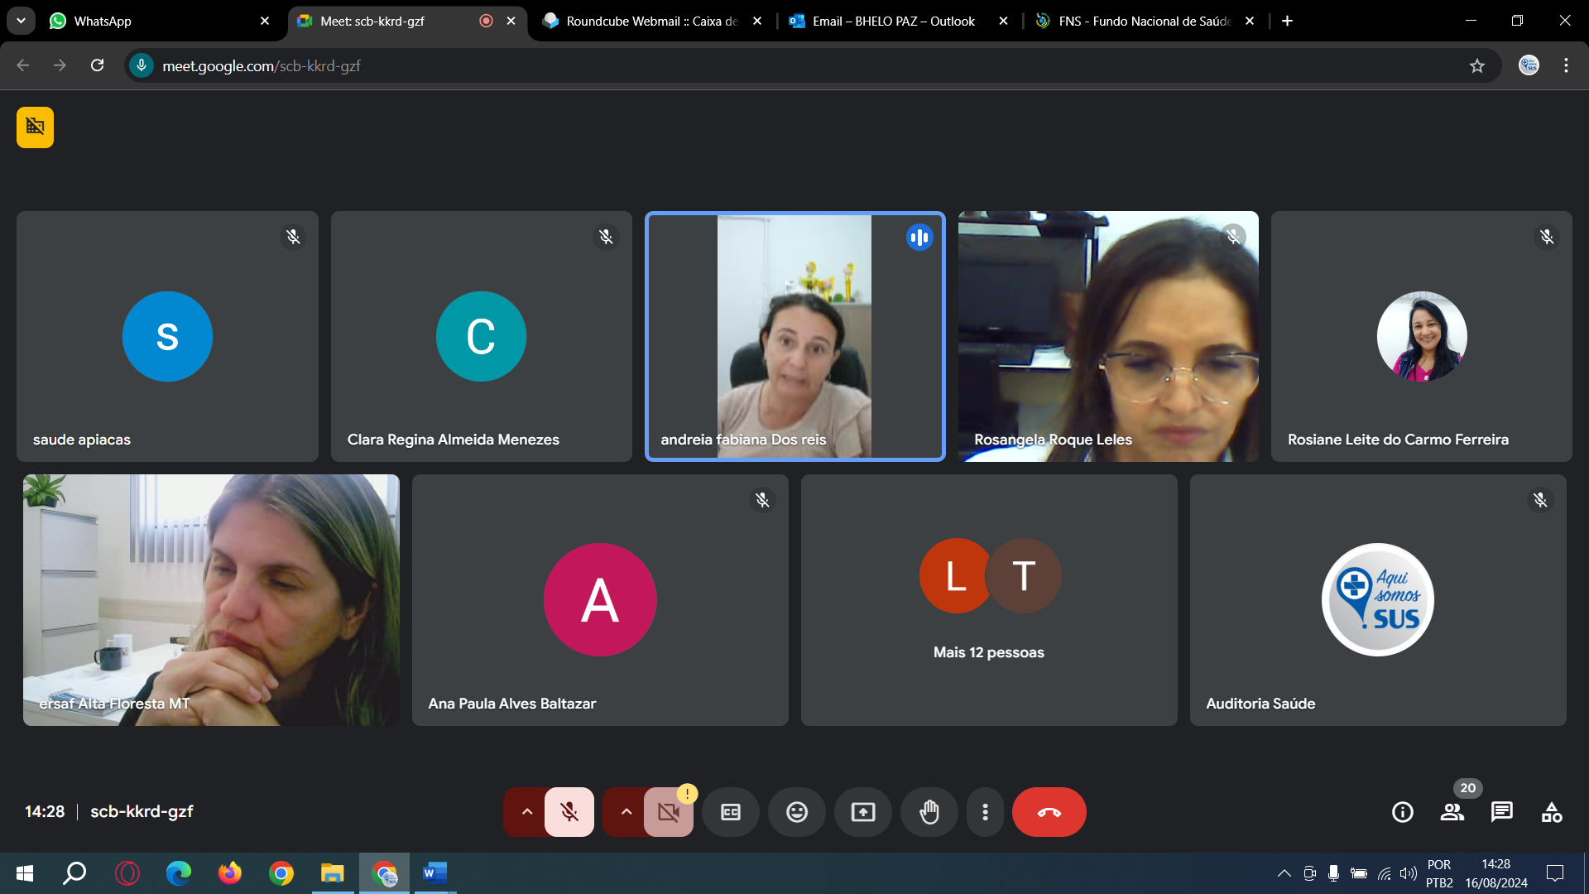The width and height of the screenshot is (1589, 894).
Task: Close the WhatsApp tab
Action: 265,22
